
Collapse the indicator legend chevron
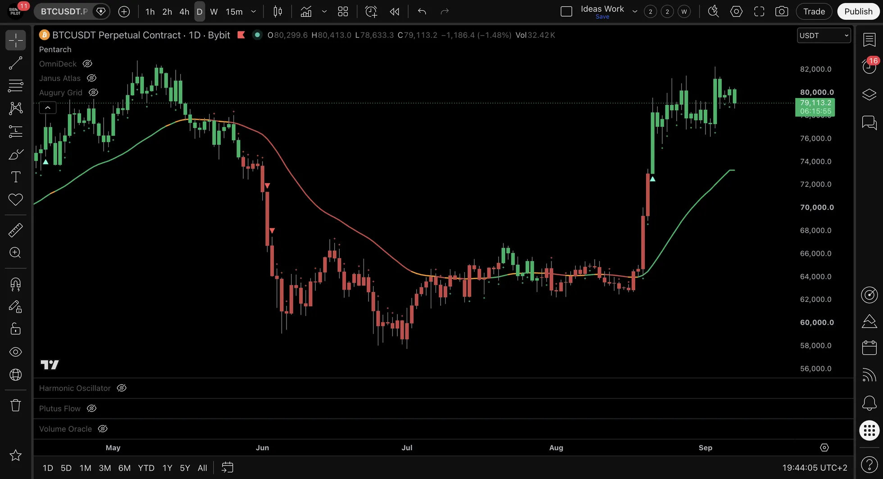48,107
